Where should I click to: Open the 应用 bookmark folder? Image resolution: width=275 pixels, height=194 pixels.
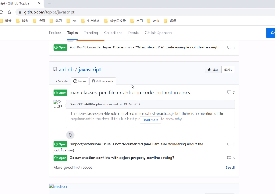pyautogui.click(x=39, y=21)
